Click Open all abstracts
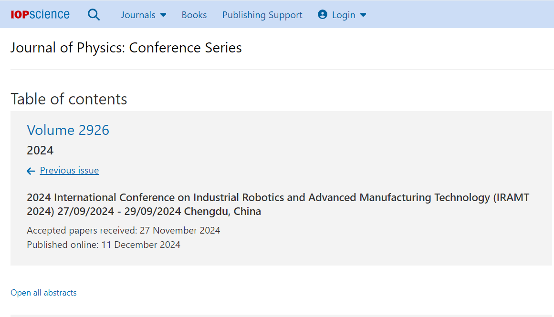 pos(43,293)
